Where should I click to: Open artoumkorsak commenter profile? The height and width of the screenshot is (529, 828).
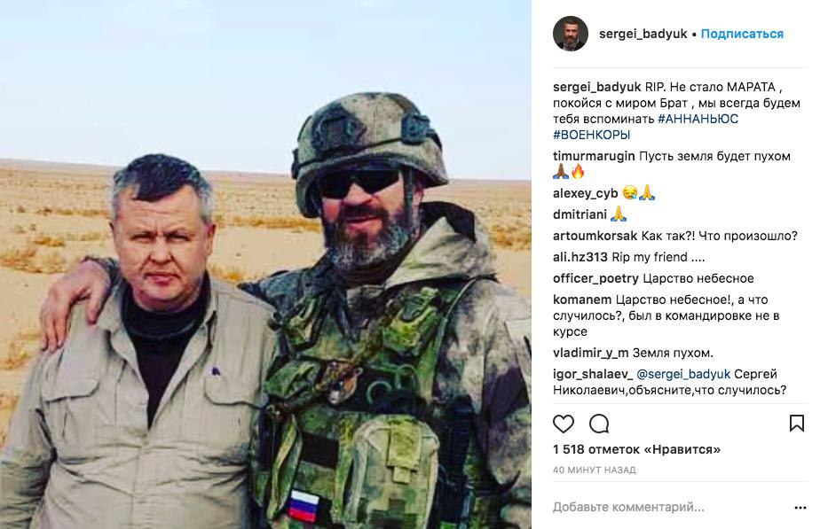coord(595,236)
